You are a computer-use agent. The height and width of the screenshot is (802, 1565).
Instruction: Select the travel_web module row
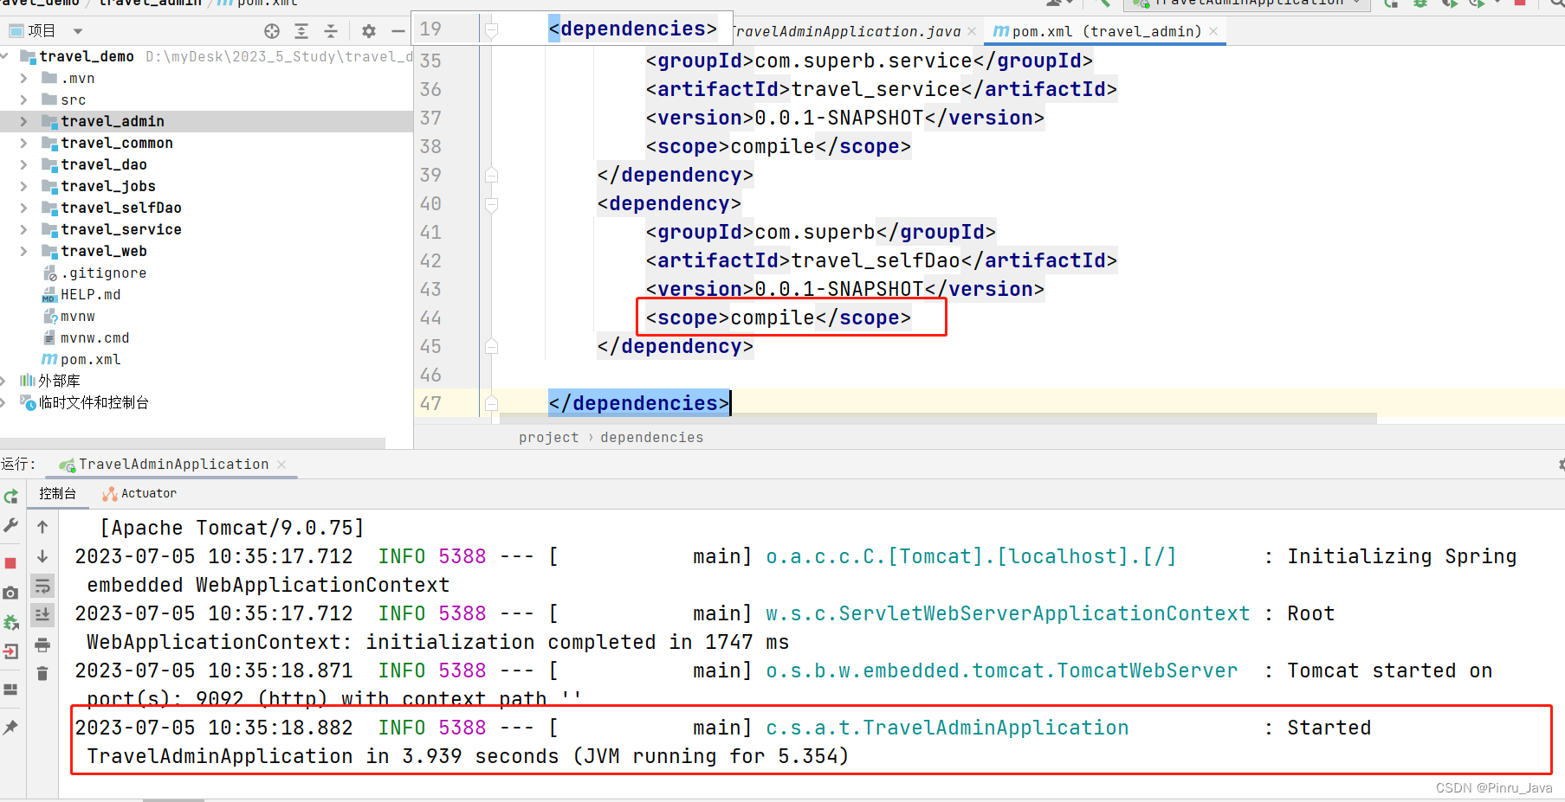[x=206, y=251]
